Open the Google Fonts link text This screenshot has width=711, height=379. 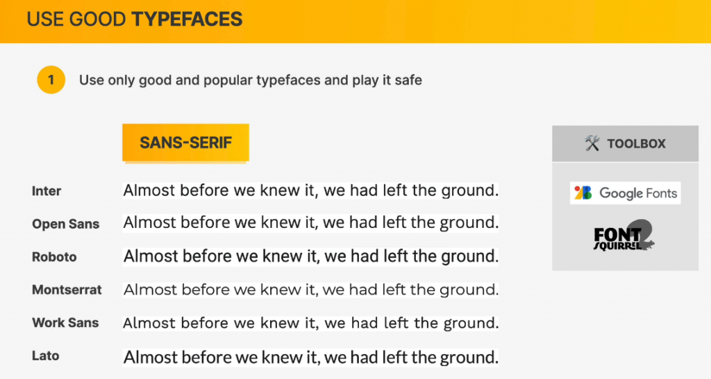[x=638, y=193]
